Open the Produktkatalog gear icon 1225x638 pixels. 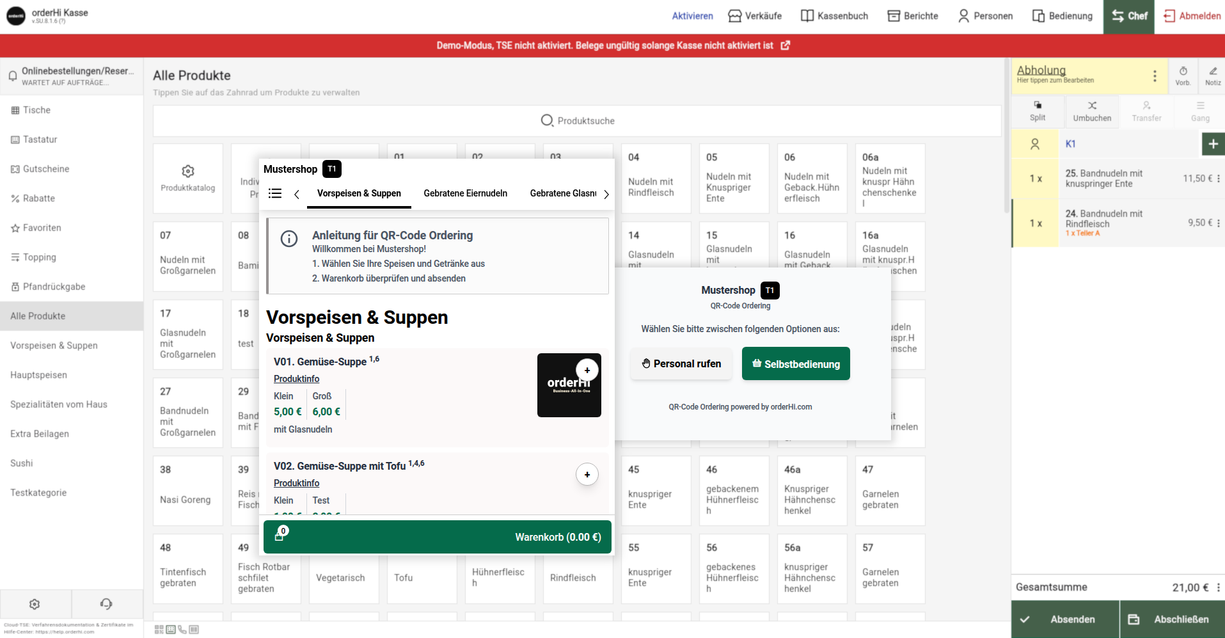click(187, 171)
